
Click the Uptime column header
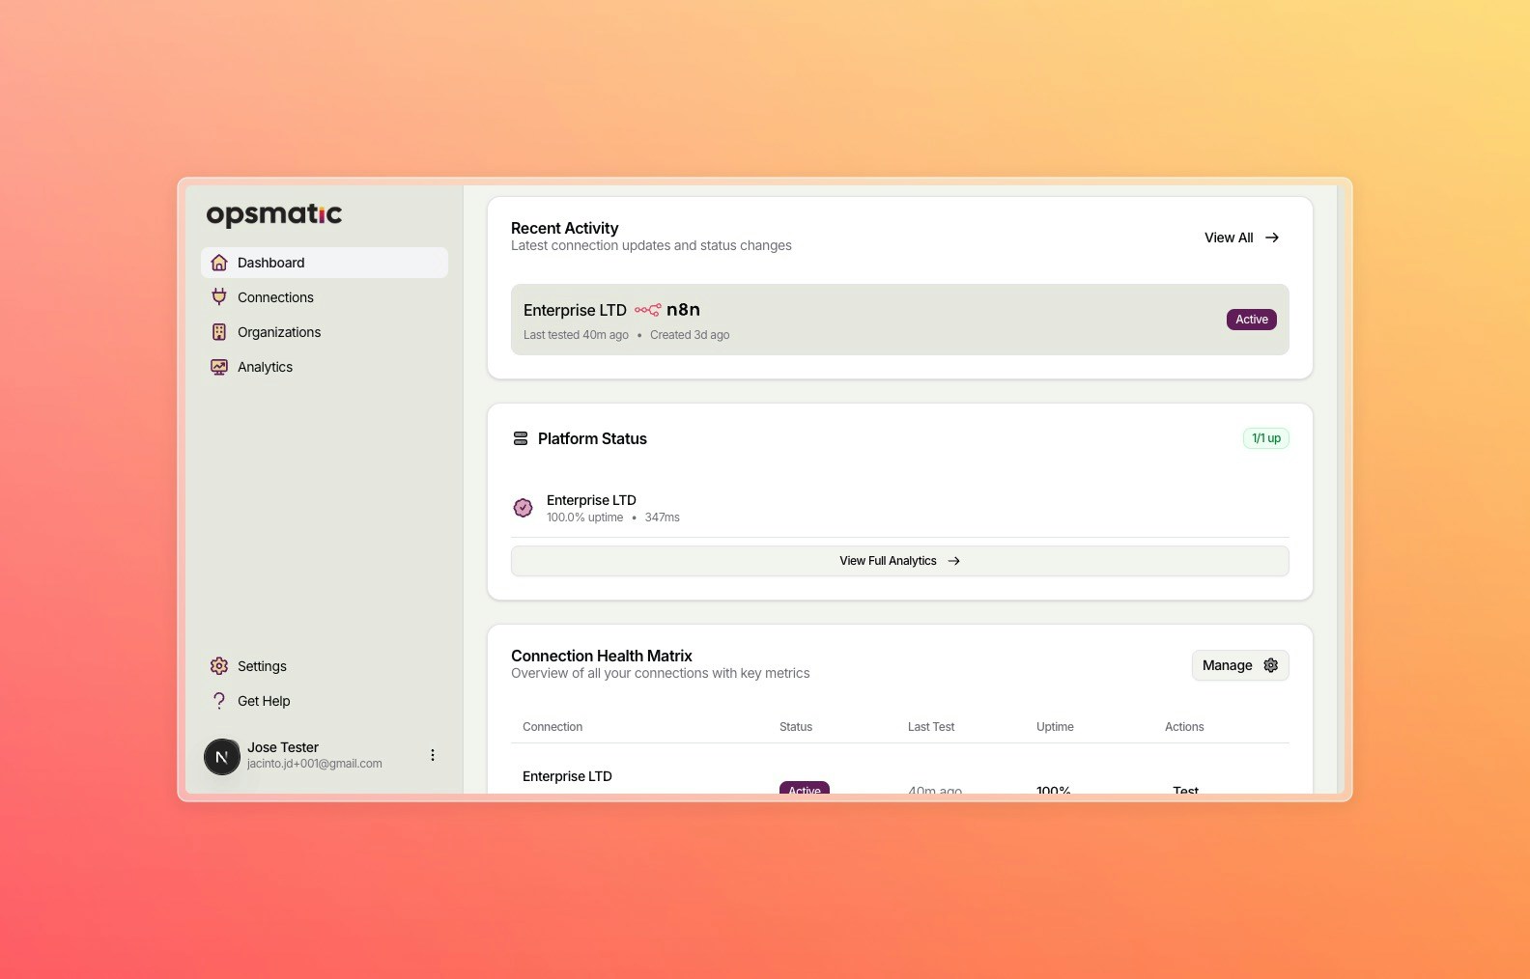[1055, 727]
